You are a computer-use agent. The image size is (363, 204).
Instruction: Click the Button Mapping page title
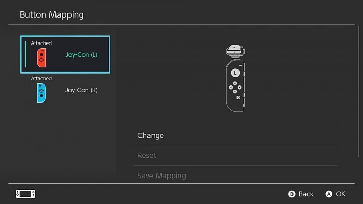pos(52,15)
